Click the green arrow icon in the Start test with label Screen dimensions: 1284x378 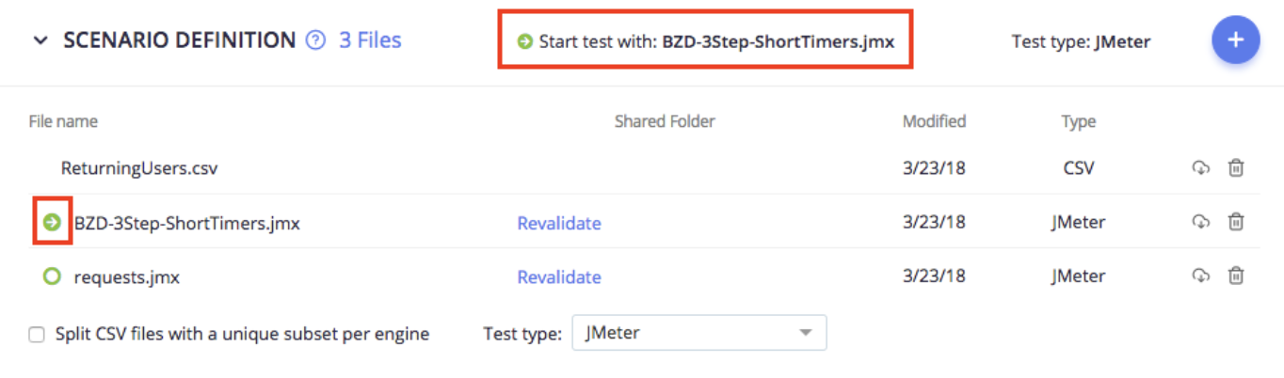point(525,41)
